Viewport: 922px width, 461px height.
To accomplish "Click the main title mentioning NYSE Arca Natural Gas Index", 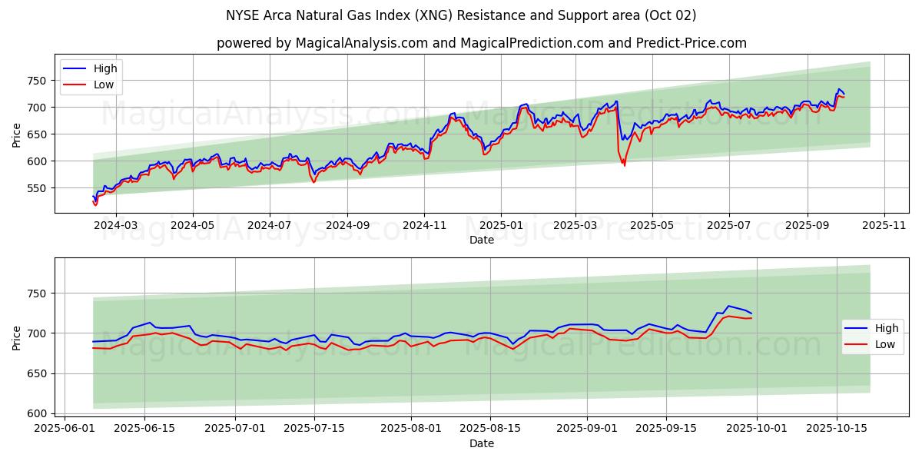I will pos(461,15).
